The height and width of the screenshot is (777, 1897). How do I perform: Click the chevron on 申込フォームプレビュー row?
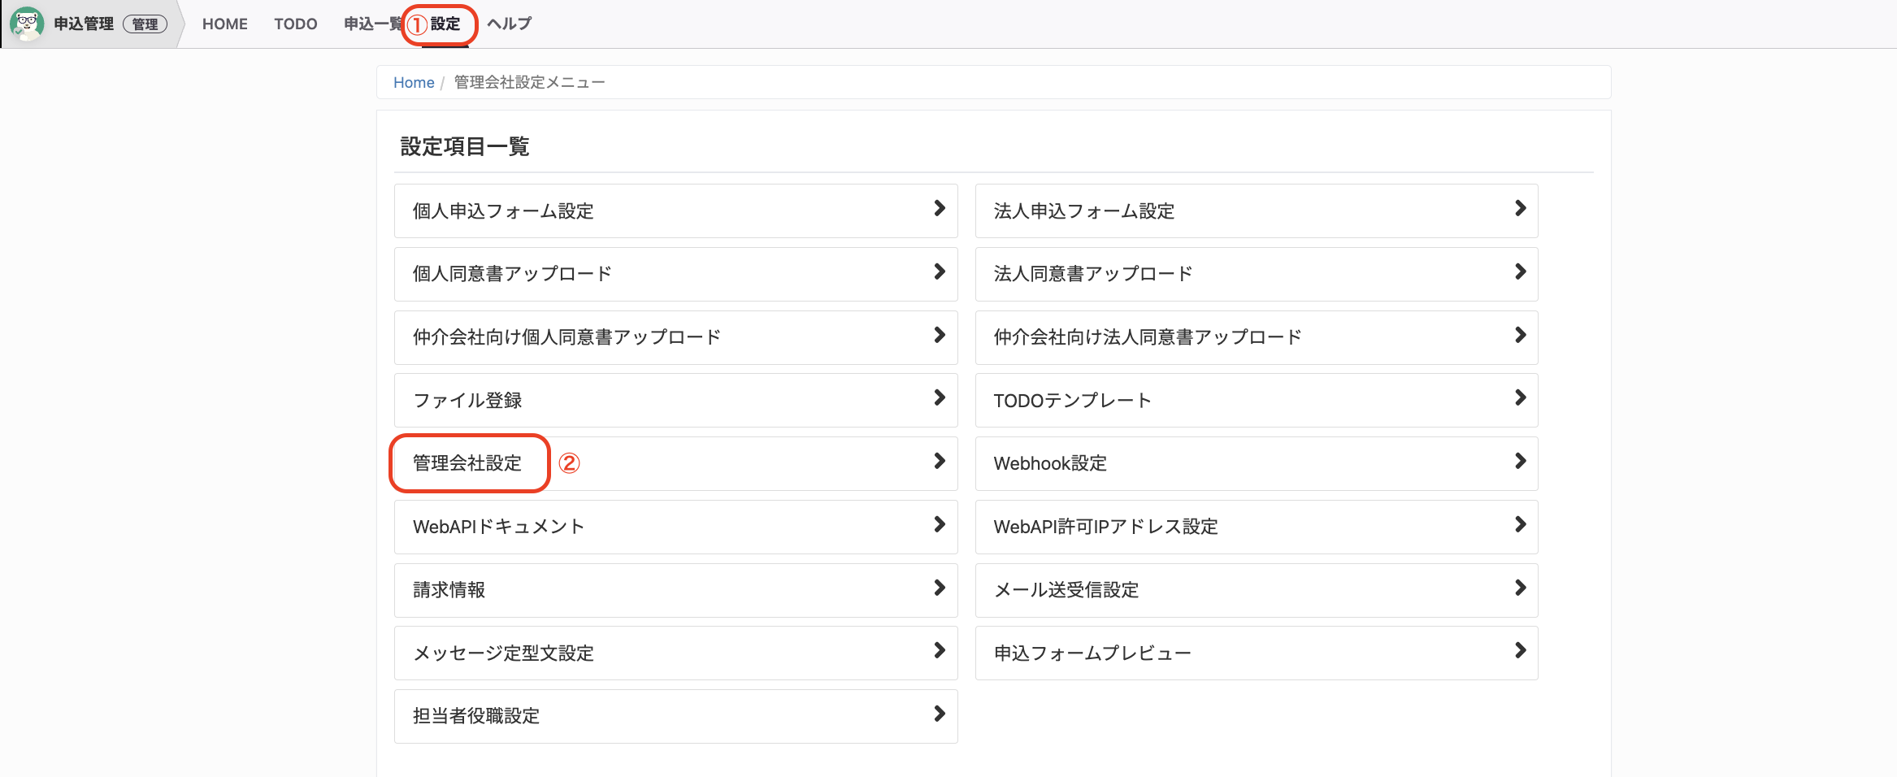1521,651
